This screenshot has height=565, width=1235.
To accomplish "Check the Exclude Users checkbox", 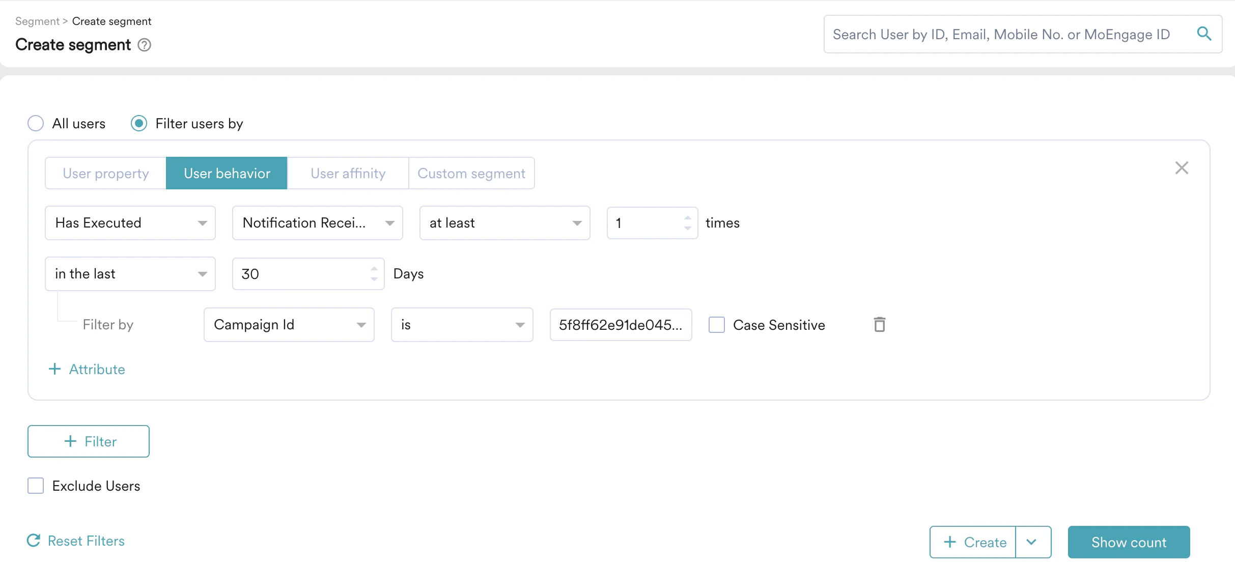I will point(36,486).
